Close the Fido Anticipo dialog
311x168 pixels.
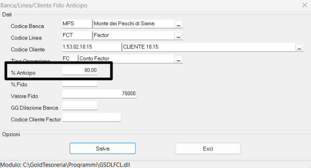pyautogui.click(x=305, y=5)
